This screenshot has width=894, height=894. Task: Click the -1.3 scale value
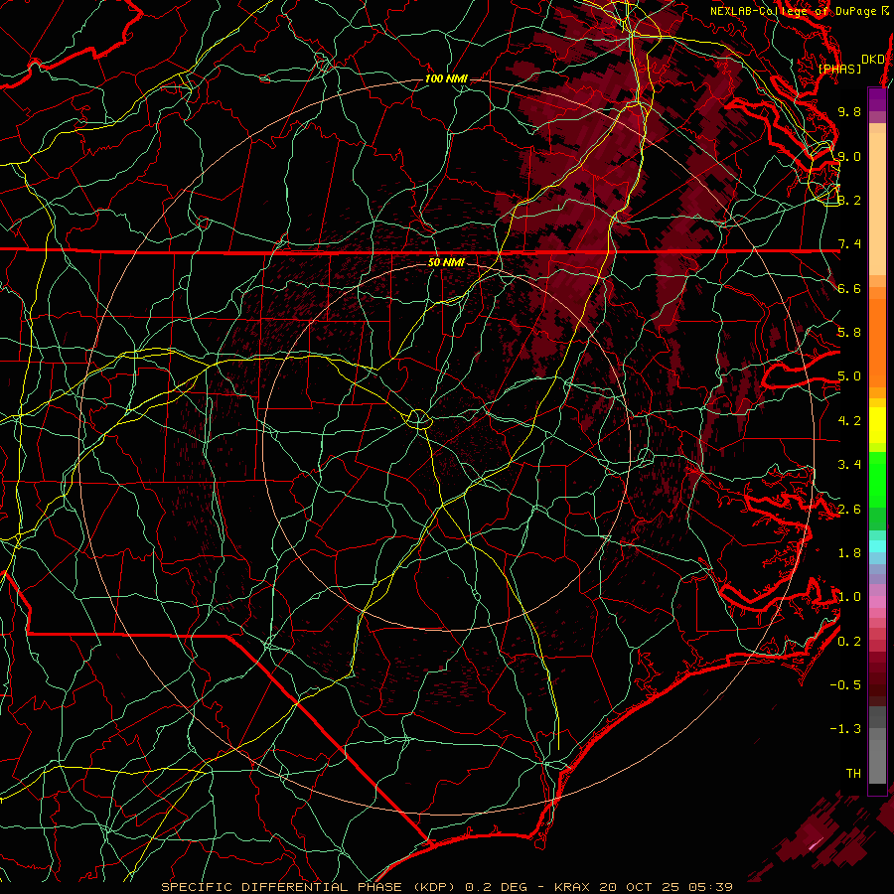[x=845, y=729]
